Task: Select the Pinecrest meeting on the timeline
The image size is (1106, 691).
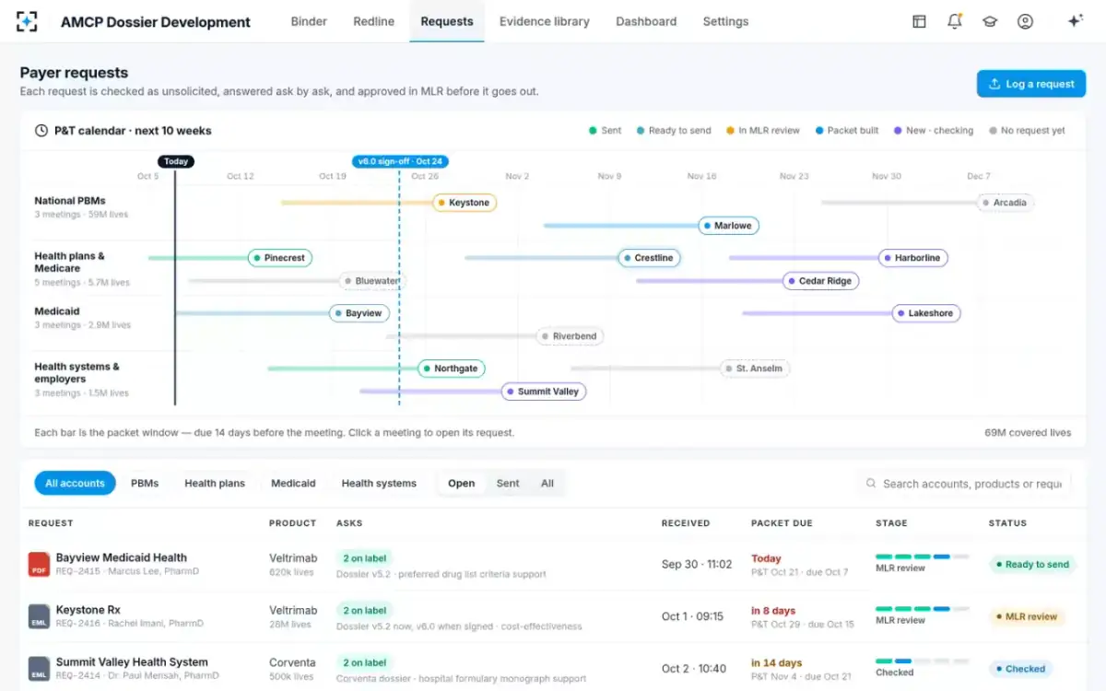Action: tap(280, 258)
